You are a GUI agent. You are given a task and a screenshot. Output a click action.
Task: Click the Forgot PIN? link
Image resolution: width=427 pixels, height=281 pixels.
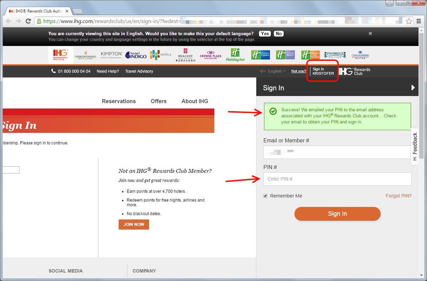[399, 196]
